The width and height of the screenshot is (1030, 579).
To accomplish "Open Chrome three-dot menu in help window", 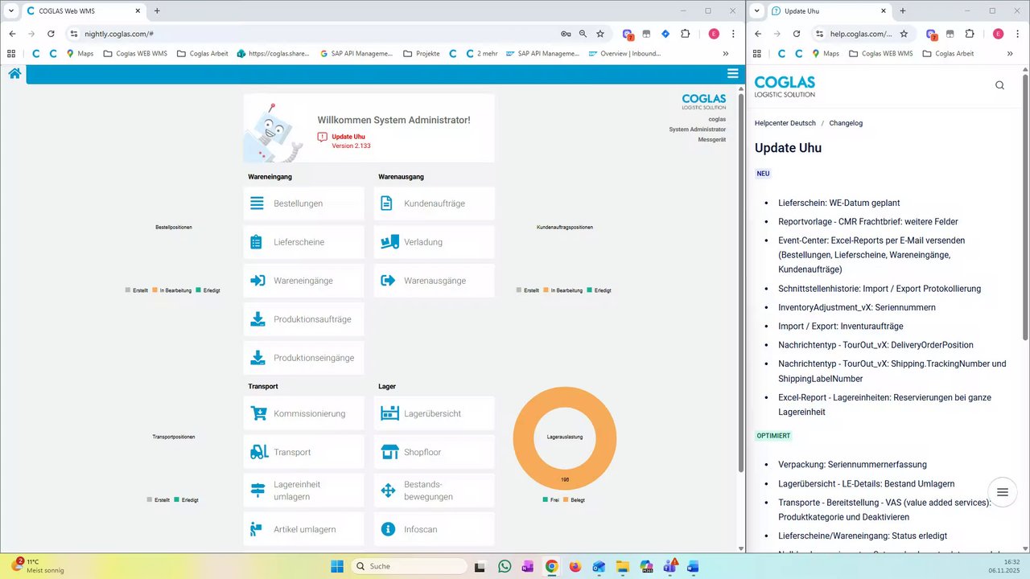I will pyautogui.click(x=1016, y=34).
